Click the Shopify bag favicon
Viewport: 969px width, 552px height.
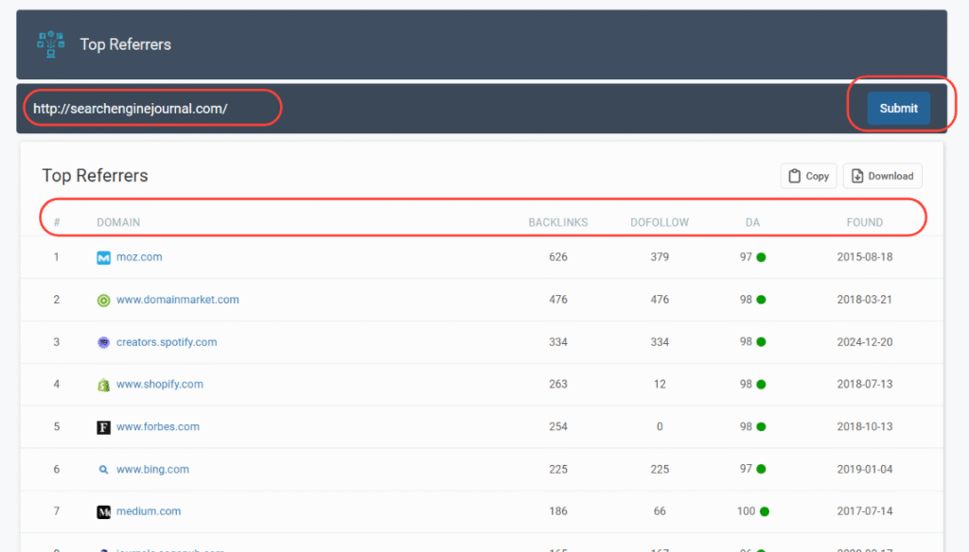point(103,385)
